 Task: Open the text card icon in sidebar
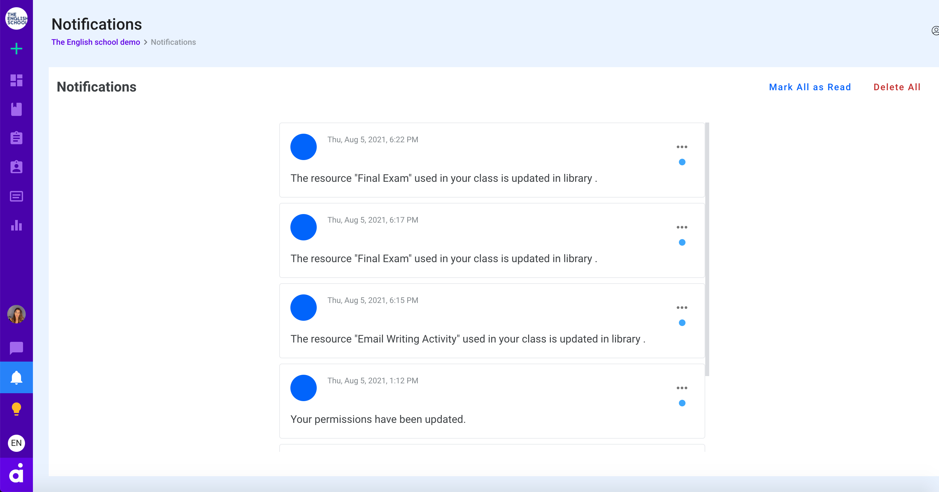click(16, 196)
